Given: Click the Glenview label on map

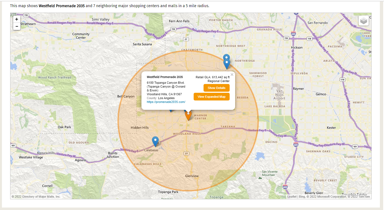Looking at the screenshot, I should click(x=192, y=176).
